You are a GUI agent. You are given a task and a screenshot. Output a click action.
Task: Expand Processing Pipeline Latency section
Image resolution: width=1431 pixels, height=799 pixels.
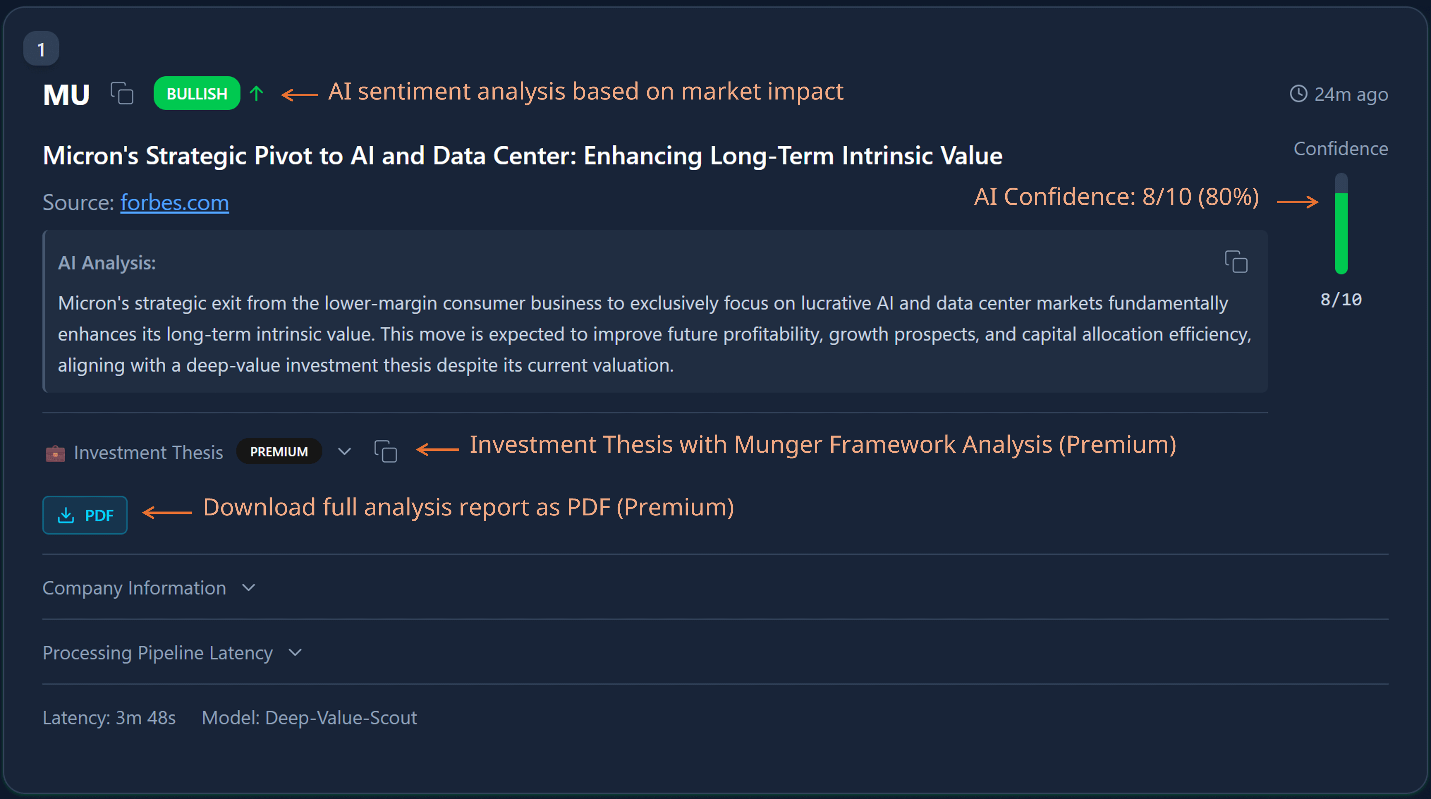(x=296, y=652)
